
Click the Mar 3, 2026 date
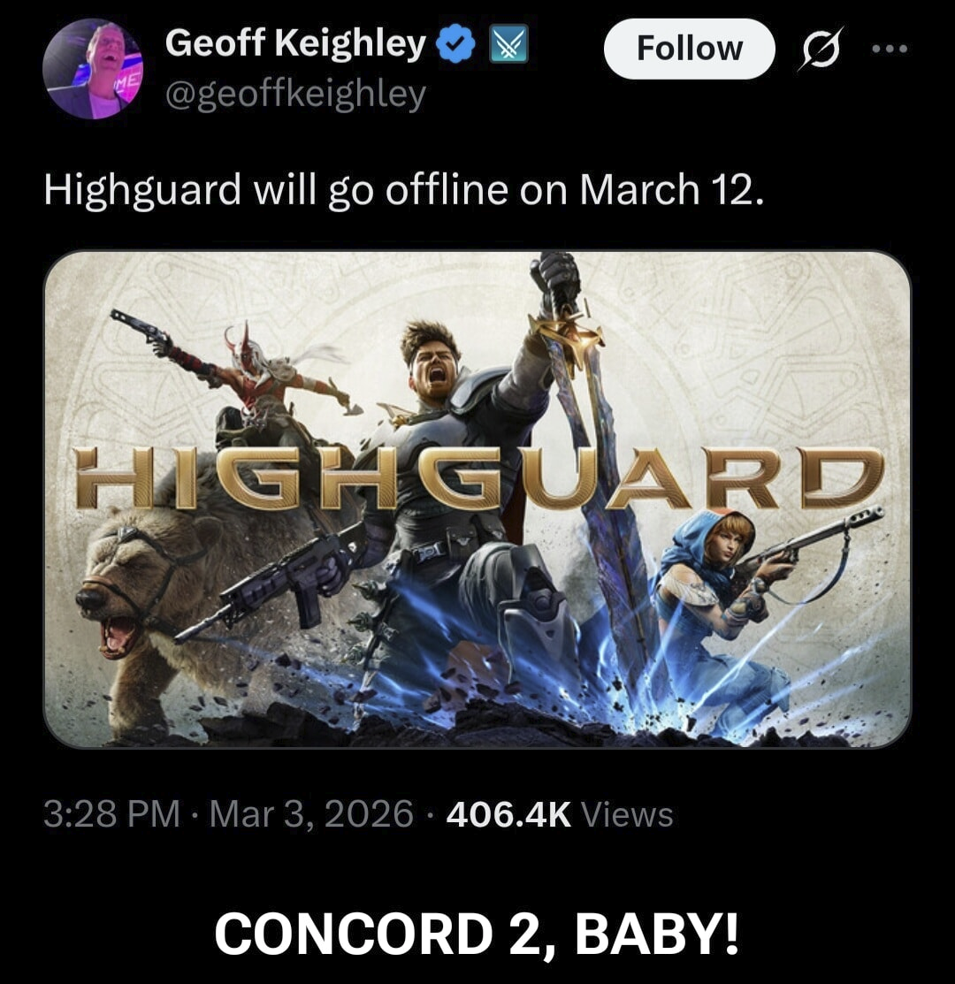click(x=311, y=814)
